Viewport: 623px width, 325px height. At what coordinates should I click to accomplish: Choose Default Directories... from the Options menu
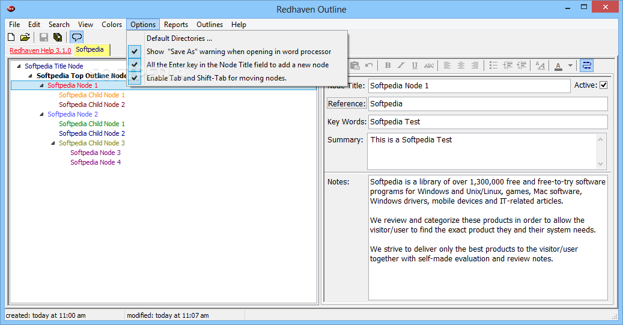point(237,38)
